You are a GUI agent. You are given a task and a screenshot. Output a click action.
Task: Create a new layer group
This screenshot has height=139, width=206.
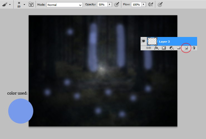[178, 48]
